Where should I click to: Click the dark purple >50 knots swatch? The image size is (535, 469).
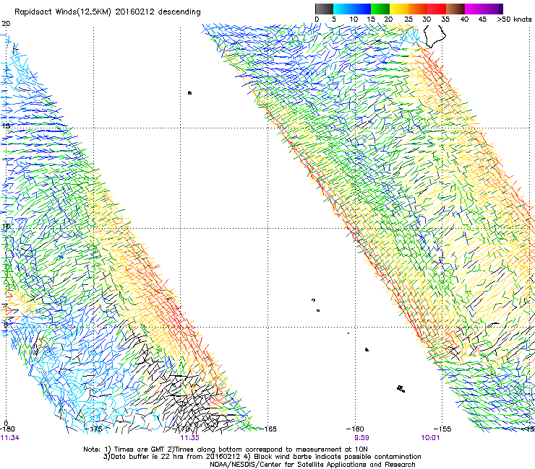tap(501, 9)
